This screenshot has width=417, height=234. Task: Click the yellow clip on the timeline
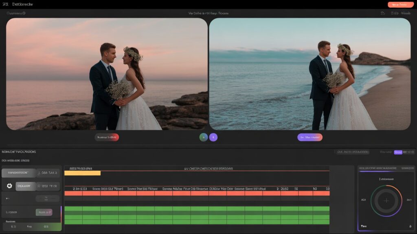tap(82, 173)
